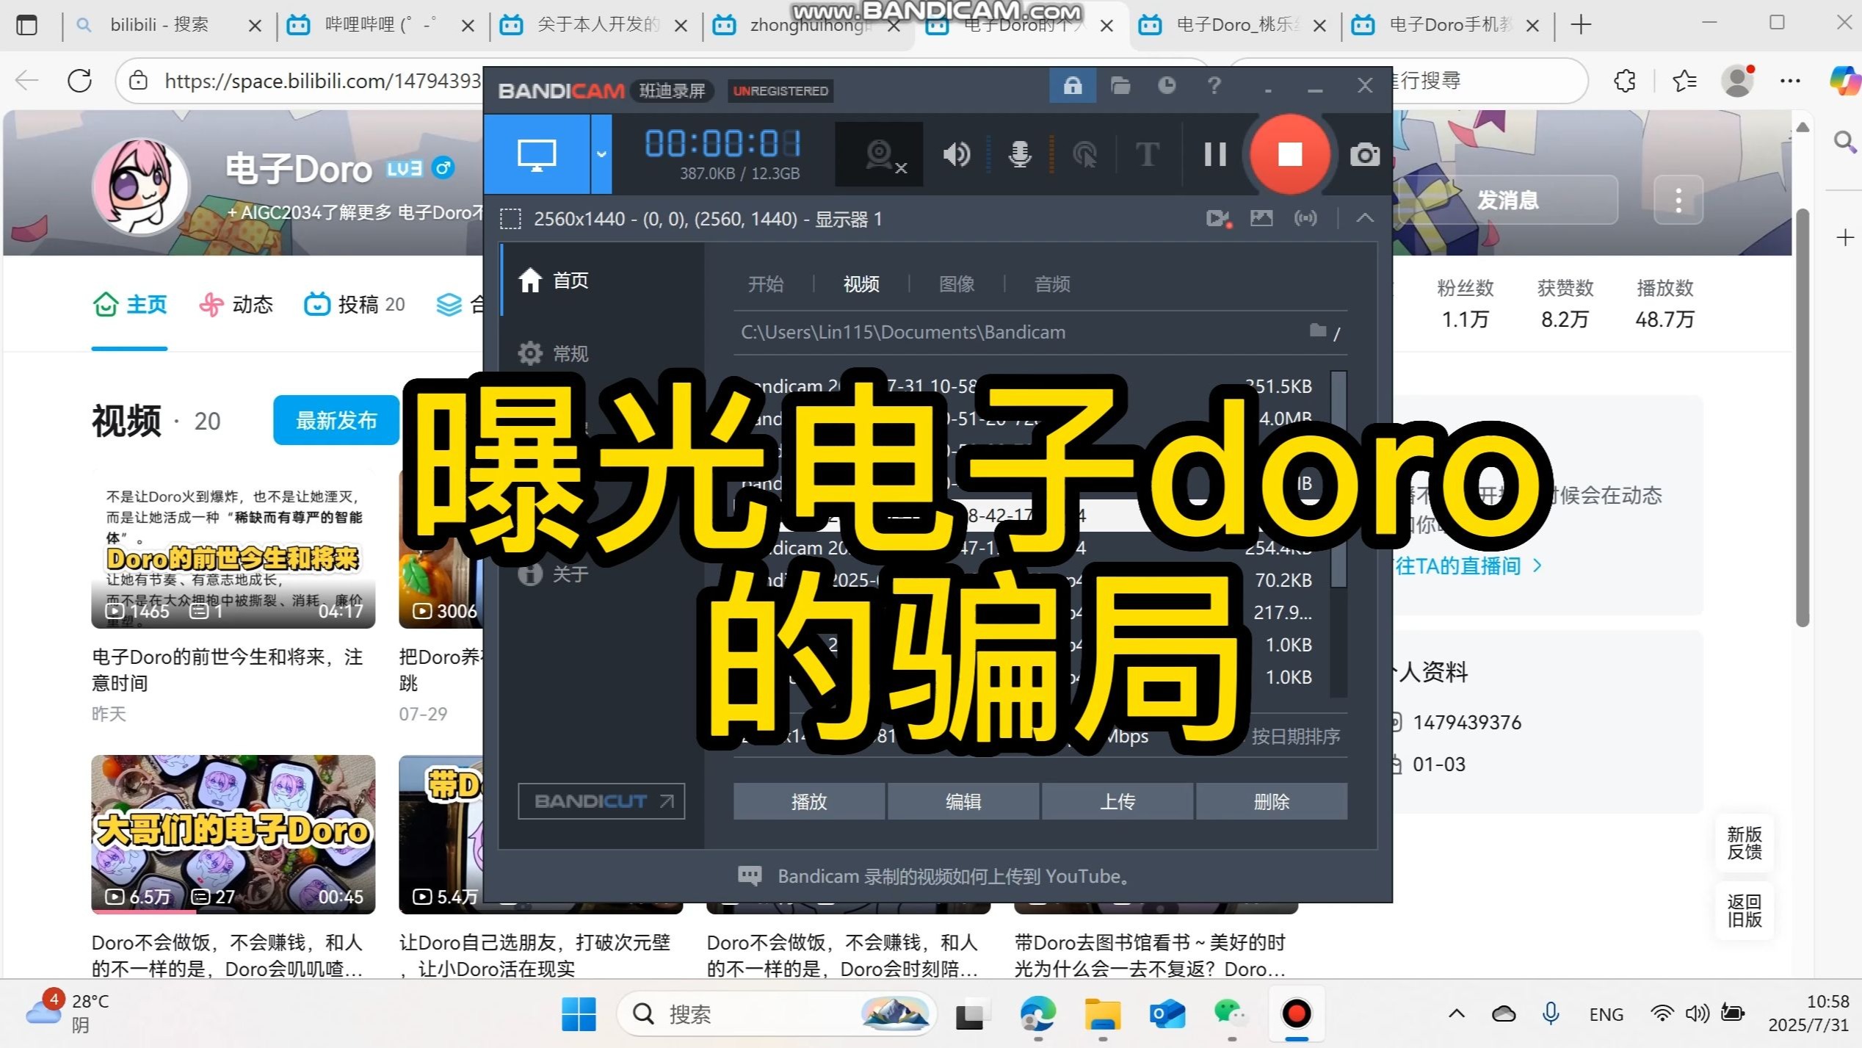The image size is (1862, 1048).
Task: Open the output folder icon in Bandicam title bar
Action: (1120, 86)
